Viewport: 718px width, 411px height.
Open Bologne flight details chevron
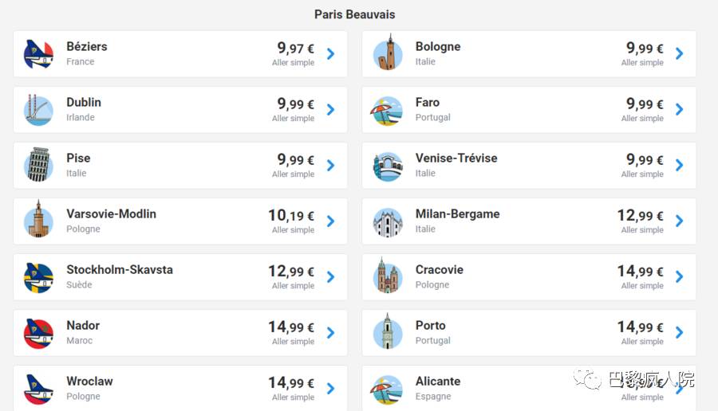coord(680,54)
